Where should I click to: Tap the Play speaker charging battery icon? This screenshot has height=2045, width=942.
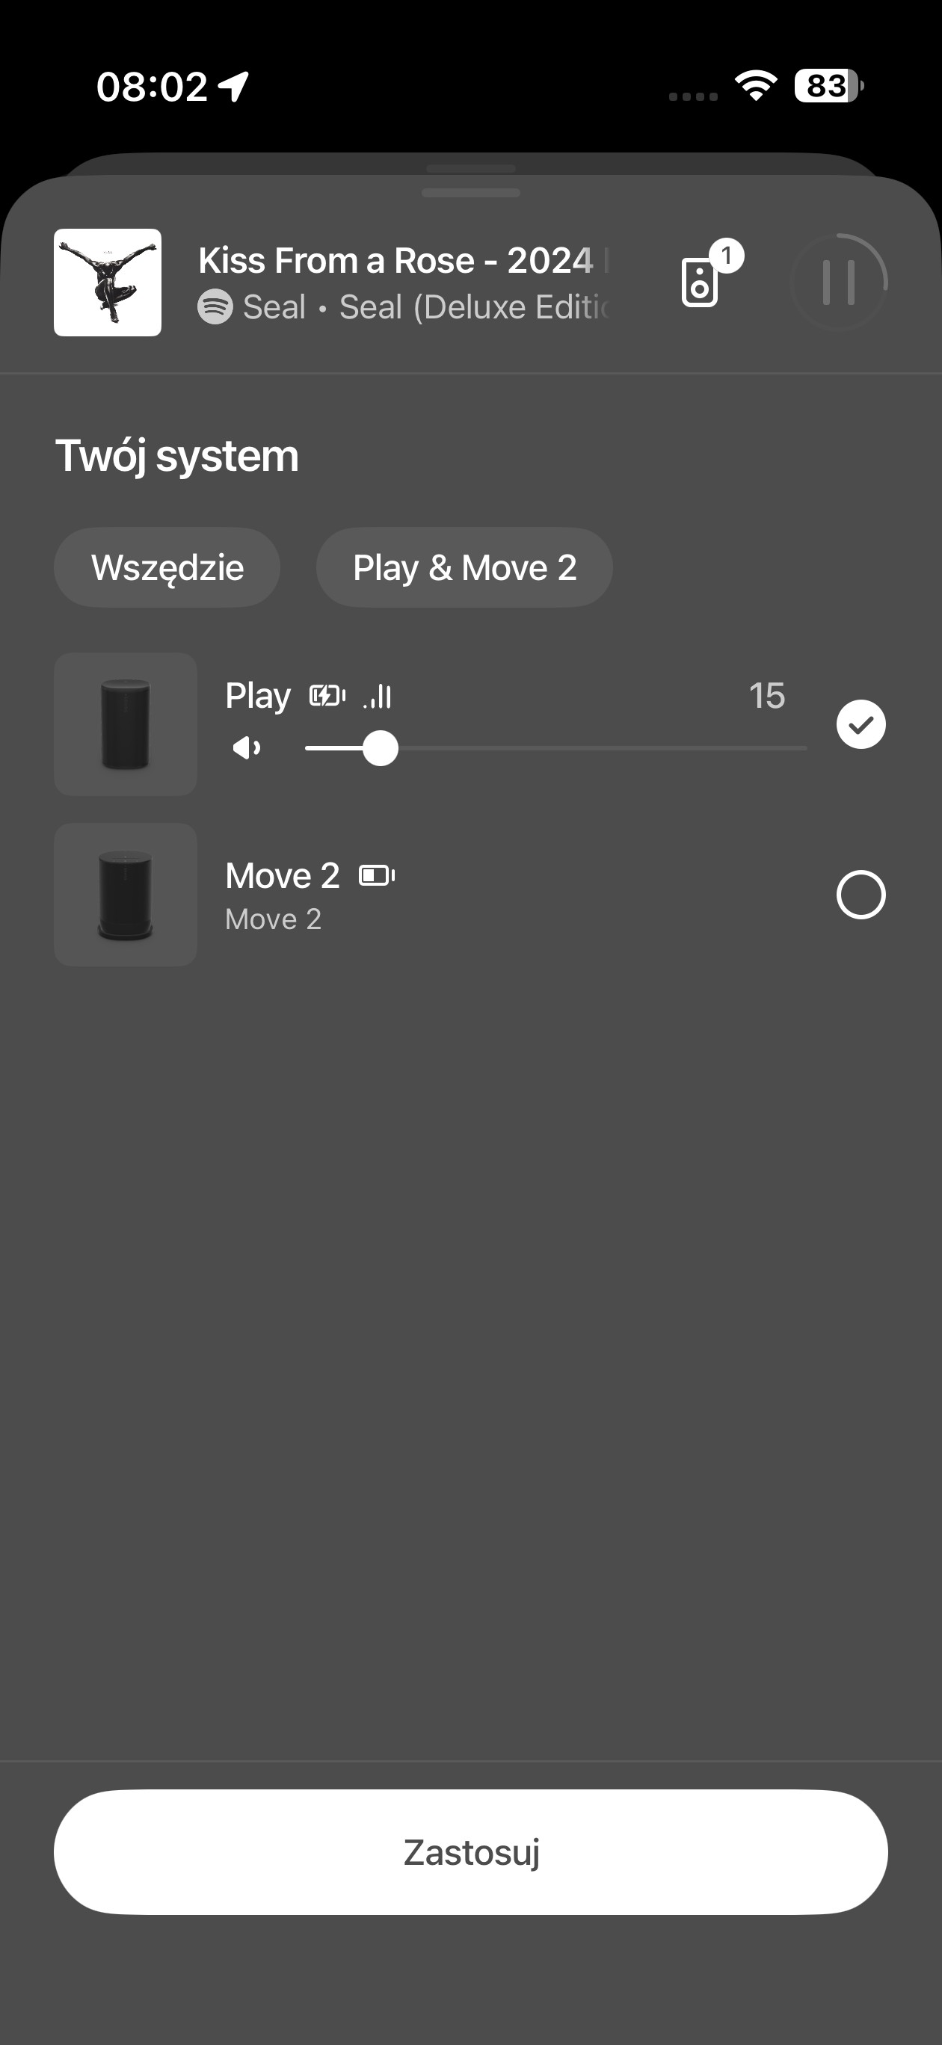click(x=327, y=696)
